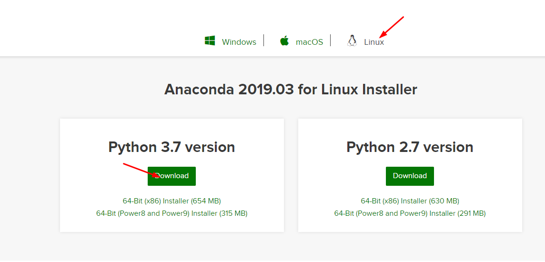The width and height of the screenshot is (545, 262).
Task: Click the Python 3.7 version heading
Action: (x=172, y=147)
